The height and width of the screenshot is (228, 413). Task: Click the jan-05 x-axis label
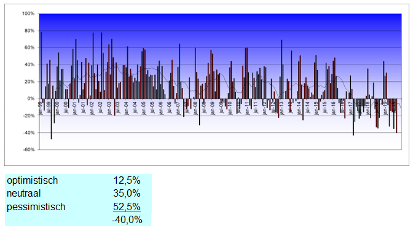(x=144, y=108)
